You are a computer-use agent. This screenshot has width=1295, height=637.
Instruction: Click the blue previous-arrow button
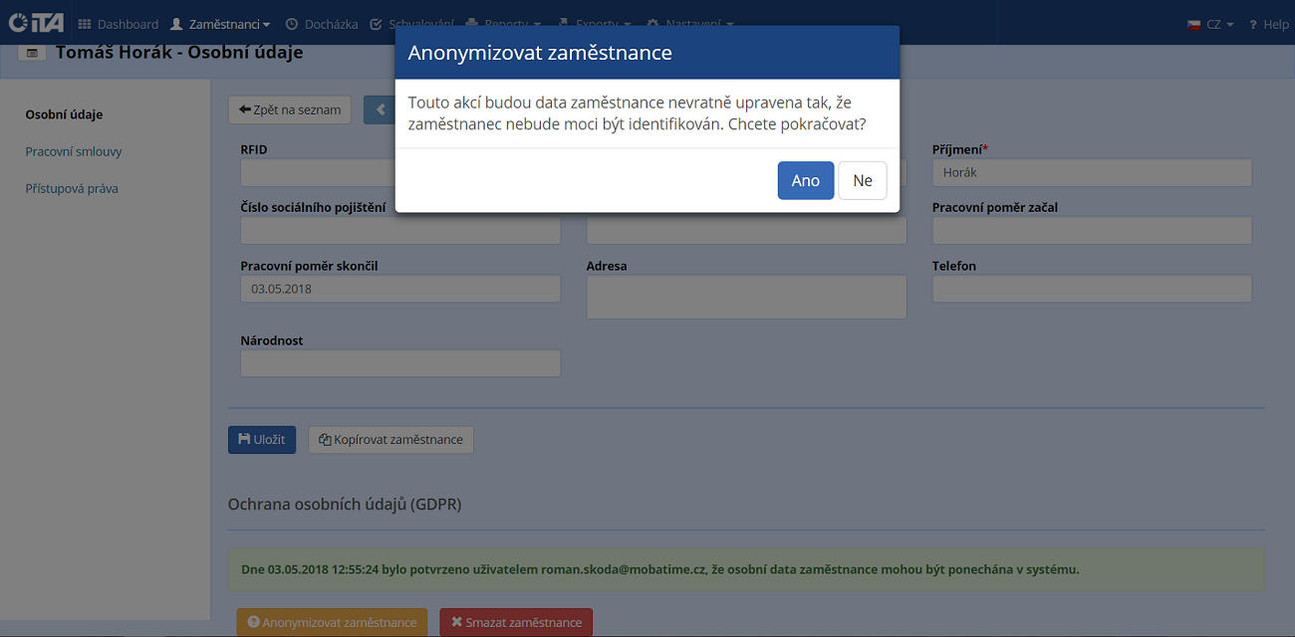(380, 109)
